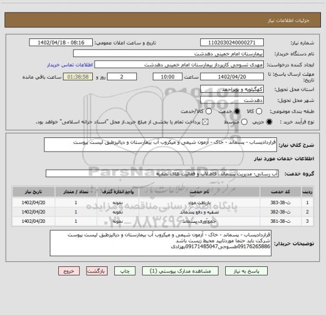The height and width of the screenshot is (315, 326).
Task: Click the تصفیه و دفع پسماند cell
Action: (x=199, y=212)
